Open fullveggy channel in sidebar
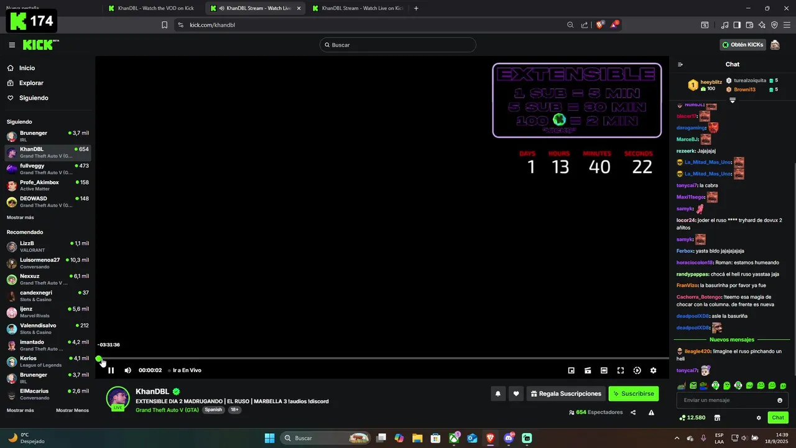 coord(48,169)
